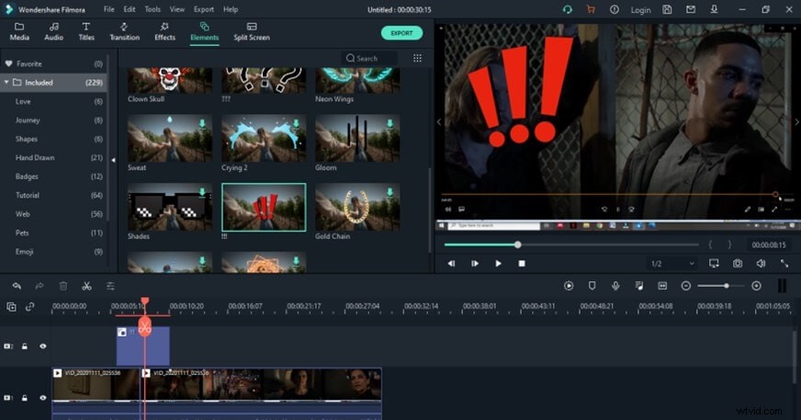Image resolution: width=801 pixels, height=420 pixels.
Task: Enter fullscreen preview mode
Action: click(x=784, y=263)
